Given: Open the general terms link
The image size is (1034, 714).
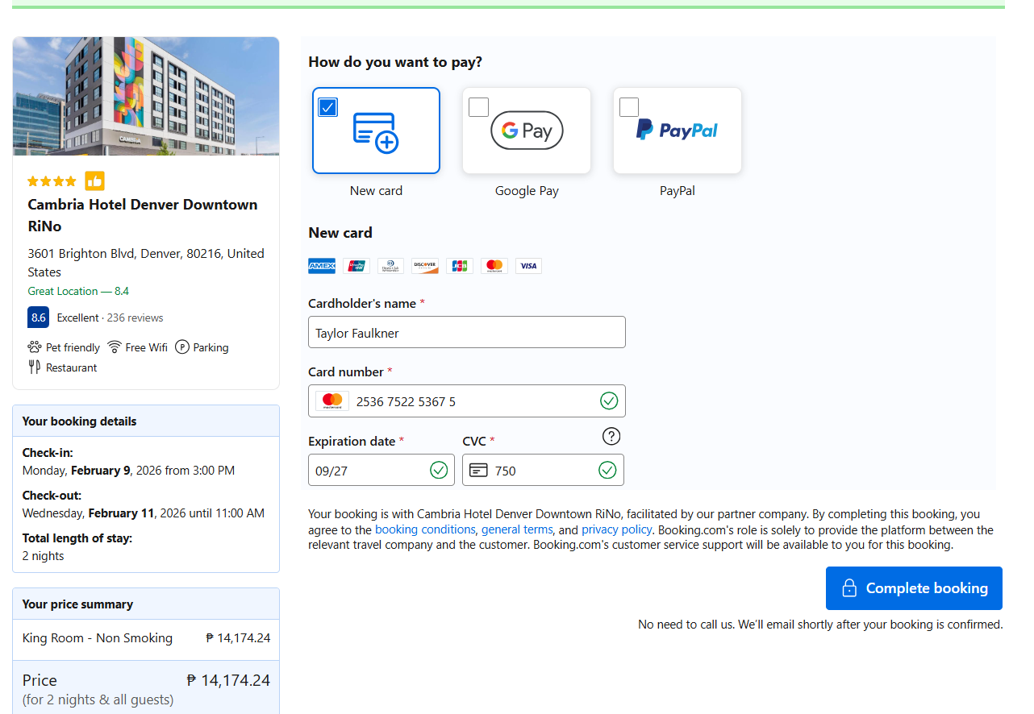Looking at the screenshot, I should 517,529.
